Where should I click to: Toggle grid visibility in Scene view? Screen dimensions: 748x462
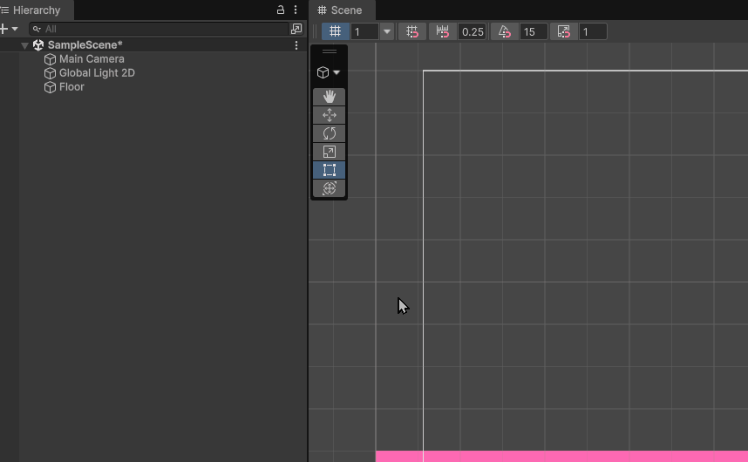click(336, 32)
